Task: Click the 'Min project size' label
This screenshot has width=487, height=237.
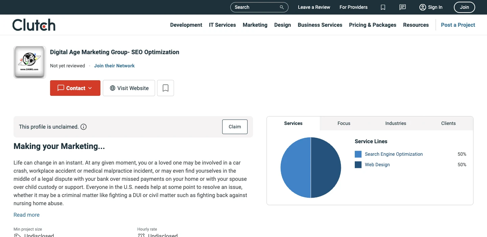Action: [x=28, y=229]
